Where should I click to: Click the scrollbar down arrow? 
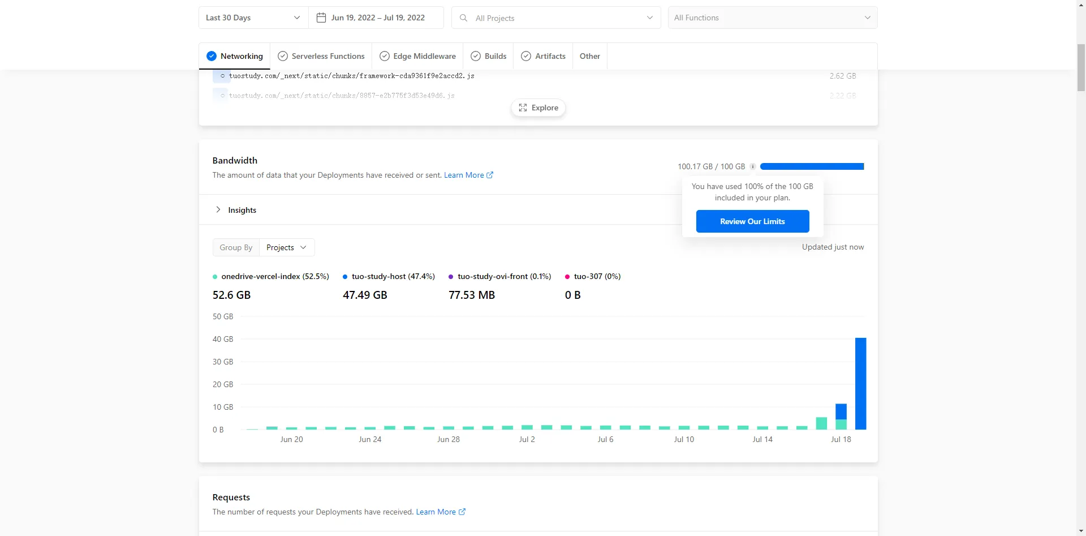1081,531
